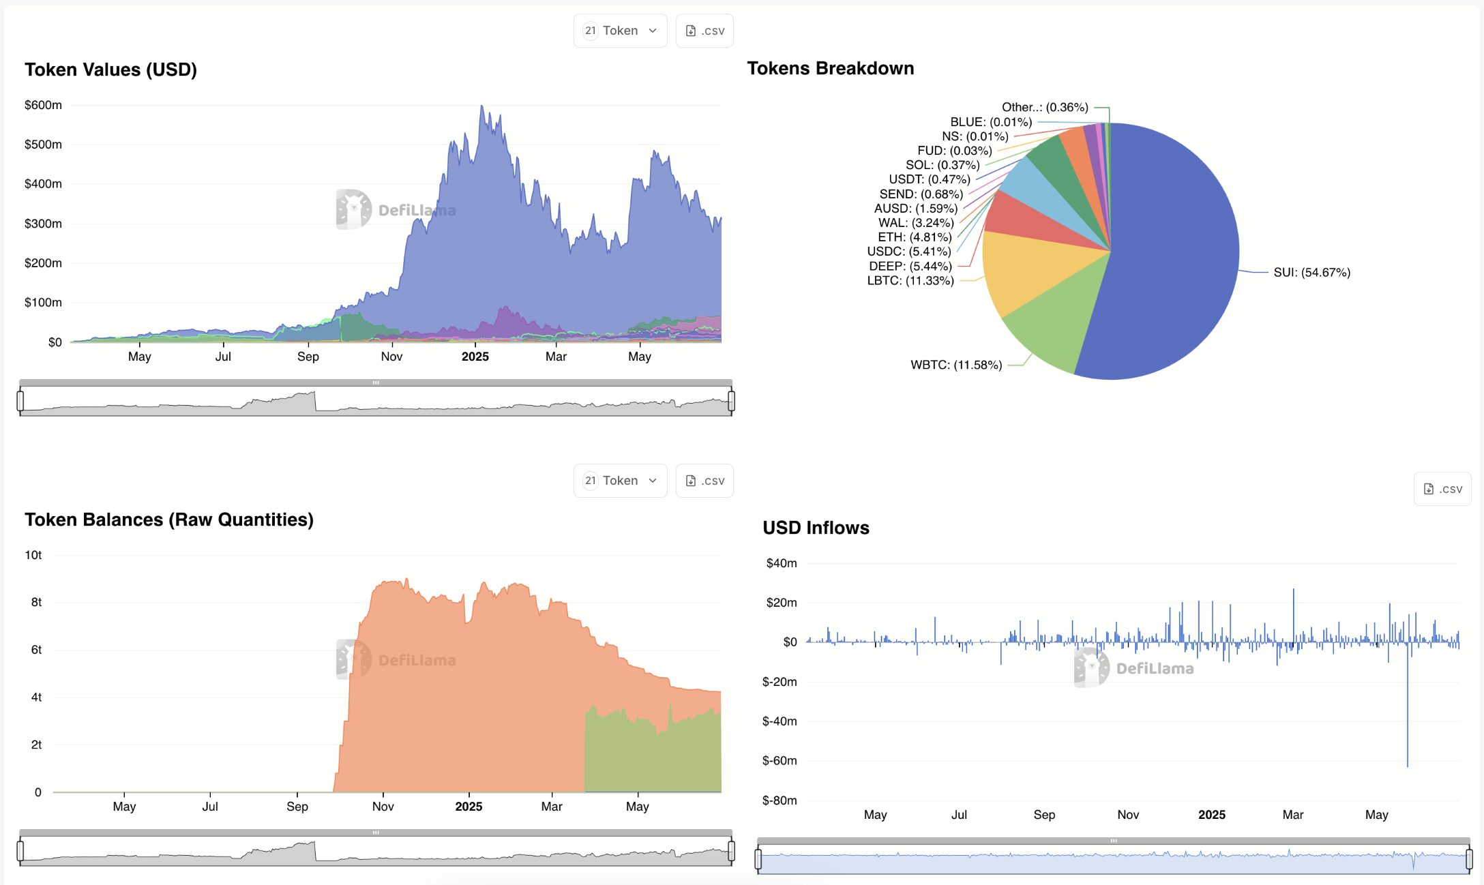The width and height of the screenshot is (1484, 885).
Task: Click the file icon on Token Balances .csv
Action: 690,481
